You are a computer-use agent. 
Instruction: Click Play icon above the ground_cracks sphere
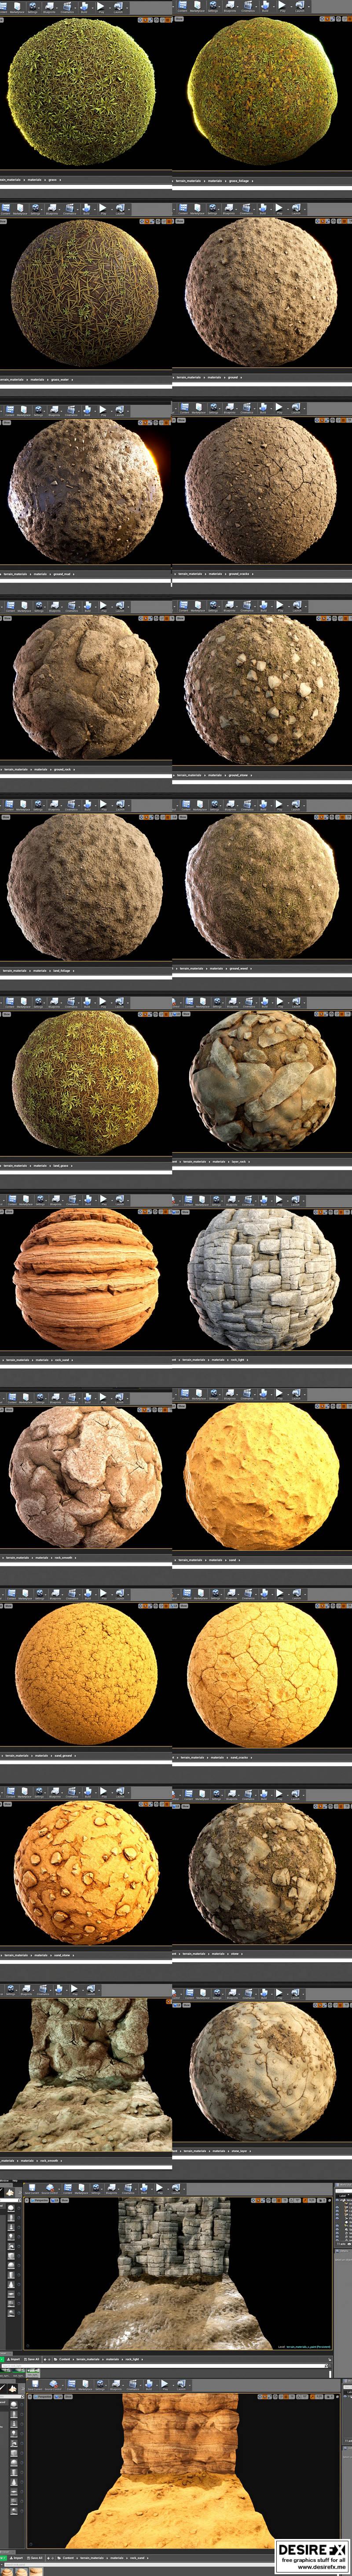[x=278, y=408]
